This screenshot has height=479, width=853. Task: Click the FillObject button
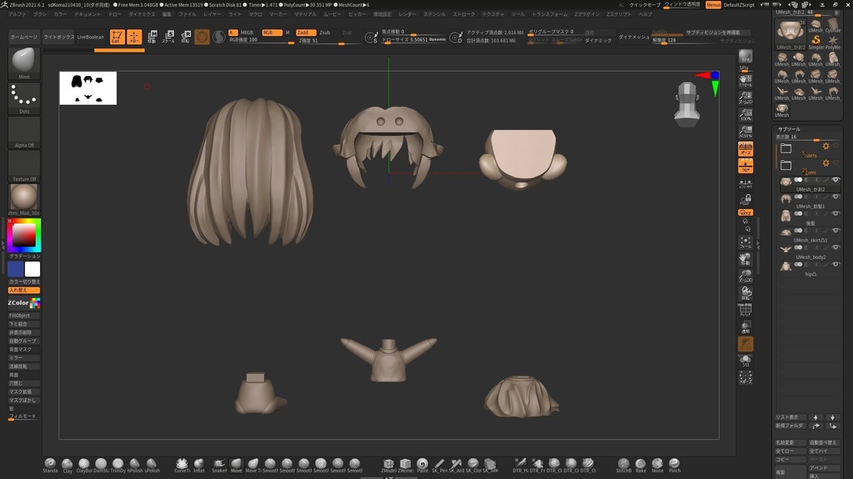pyautogui.click(x=20, y=316)
